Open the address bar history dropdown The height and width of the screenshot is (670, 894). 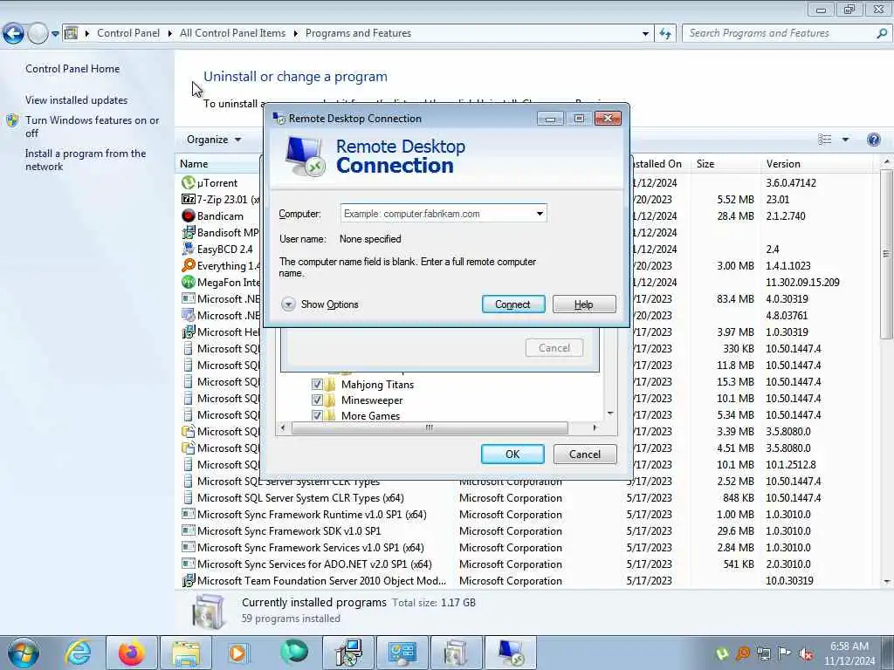pyautogui.click(x=645, y=33)
